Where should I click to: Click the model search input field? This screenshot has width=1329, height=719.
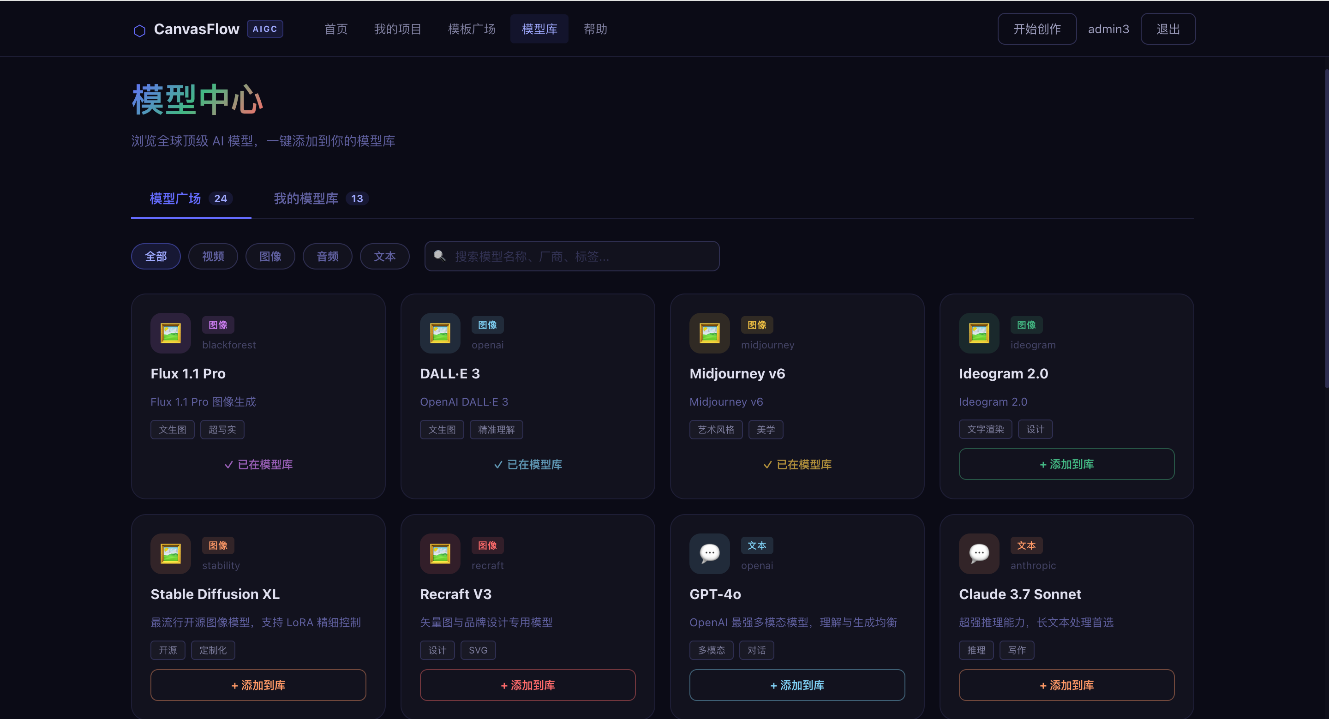pyautogui.click(x=572, y=256)
